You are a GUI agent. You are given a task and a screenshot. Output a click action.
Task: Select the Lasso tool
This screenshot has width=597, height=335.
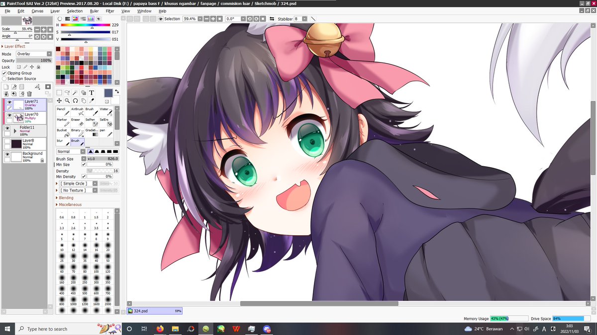click(x=67, y=92)
